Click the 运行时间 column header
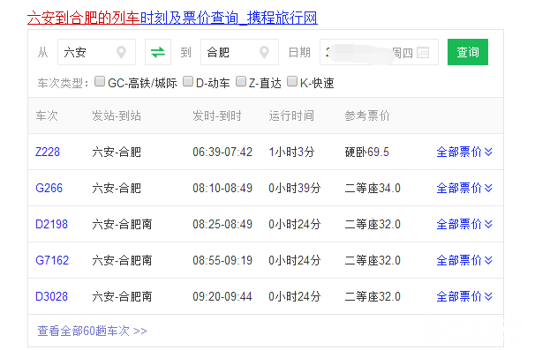This screenshot has height=350, width=535. (x=291, y=115)
